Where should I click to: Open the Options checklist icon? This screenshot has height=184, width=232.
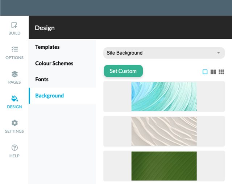tap(14, 49)
